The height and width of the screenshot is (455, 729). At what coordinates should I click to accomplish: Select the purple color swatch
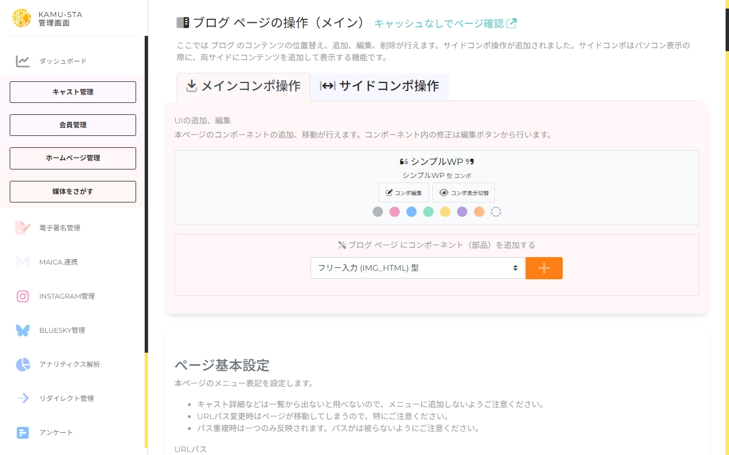[x=462, y=212]
